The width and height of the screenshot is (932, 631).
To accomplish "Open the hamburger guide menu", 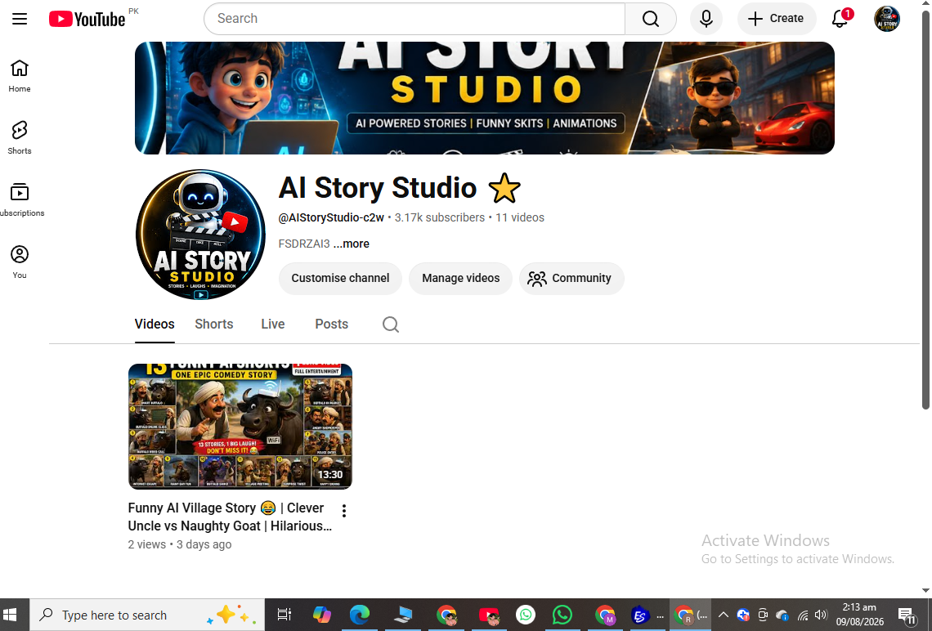I will 20,19.
